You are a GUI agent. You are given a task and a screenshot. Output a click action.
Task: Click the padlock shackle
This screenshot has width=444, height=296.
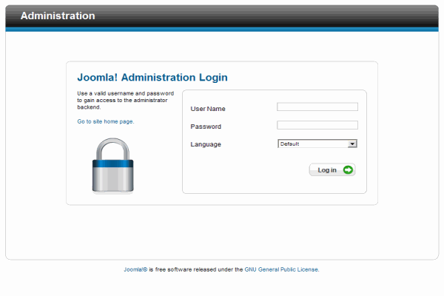point(112,149)
